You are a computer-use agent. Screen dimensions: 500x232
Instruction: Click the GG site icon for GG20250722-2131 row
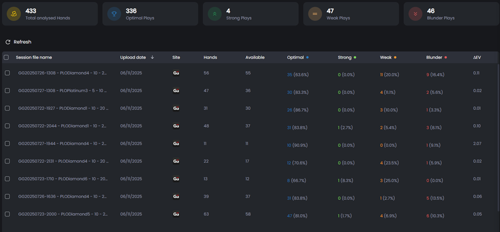(x=176, y=161)
